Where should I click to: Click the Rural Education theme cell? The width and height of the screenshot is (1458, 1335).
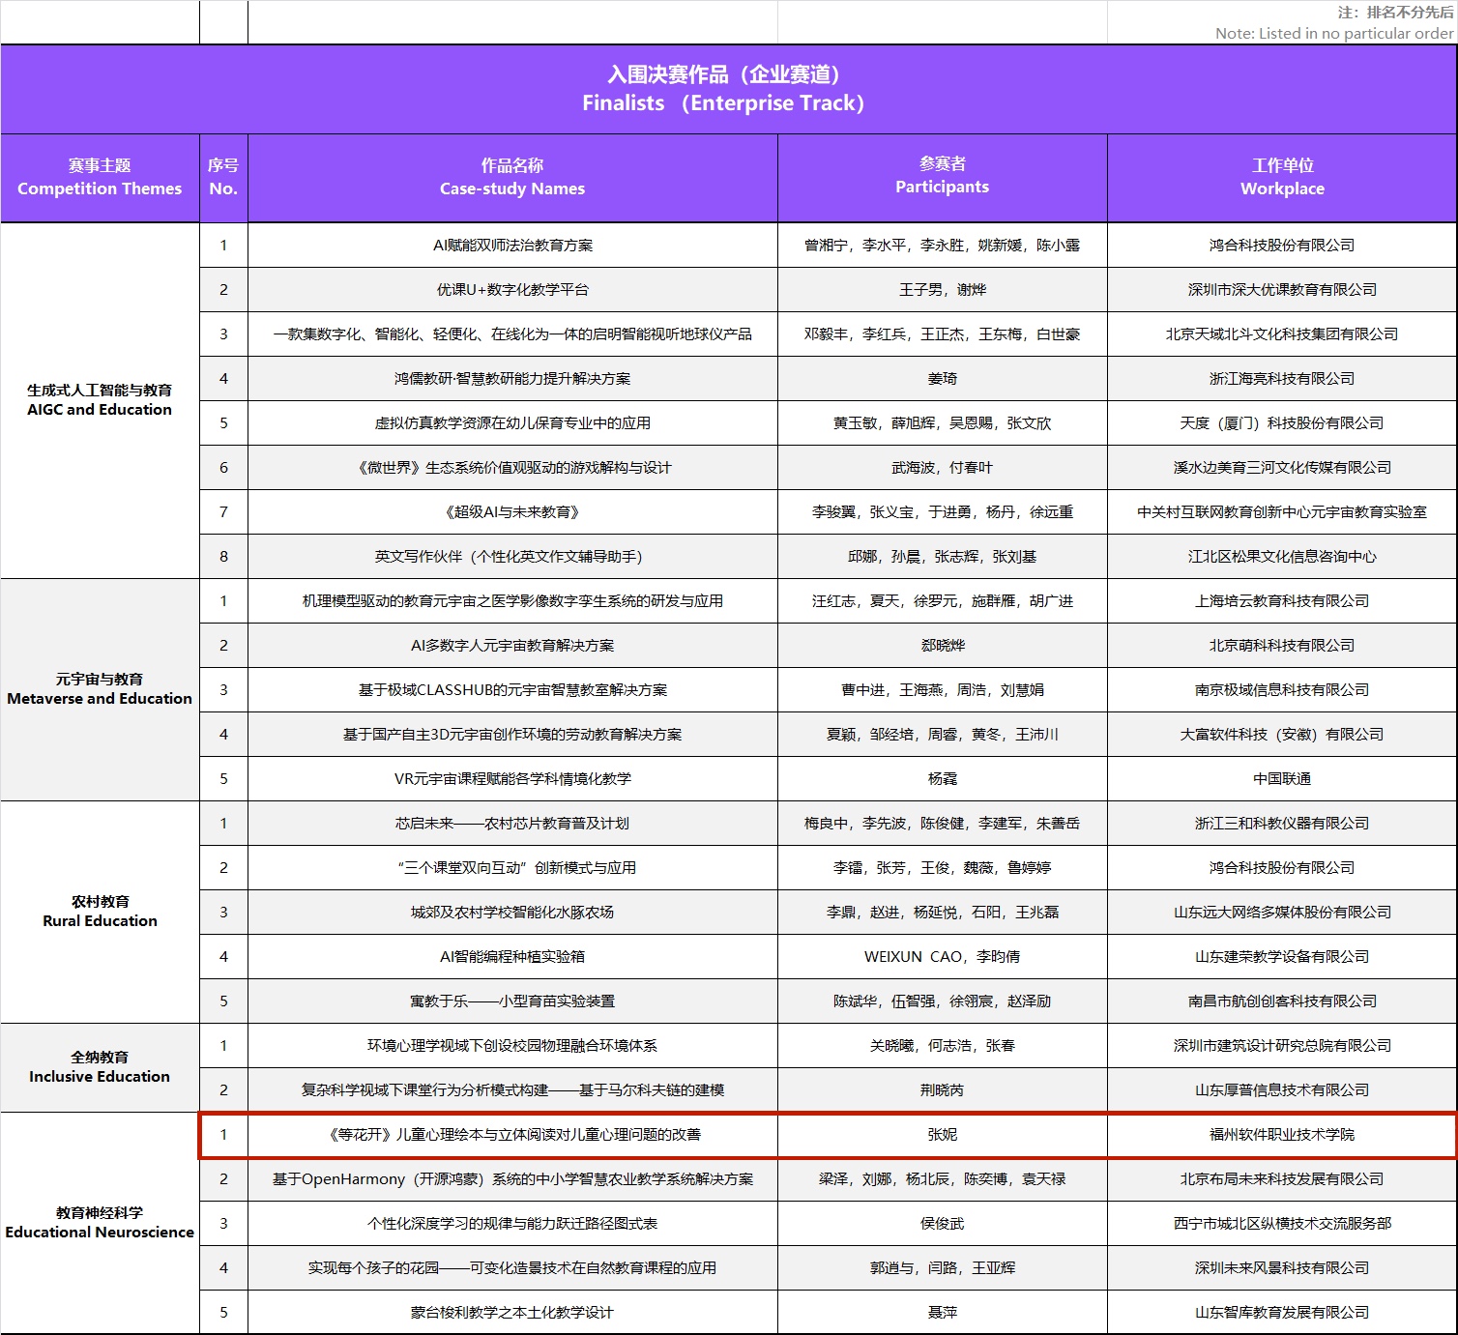(x=100, y=912)
